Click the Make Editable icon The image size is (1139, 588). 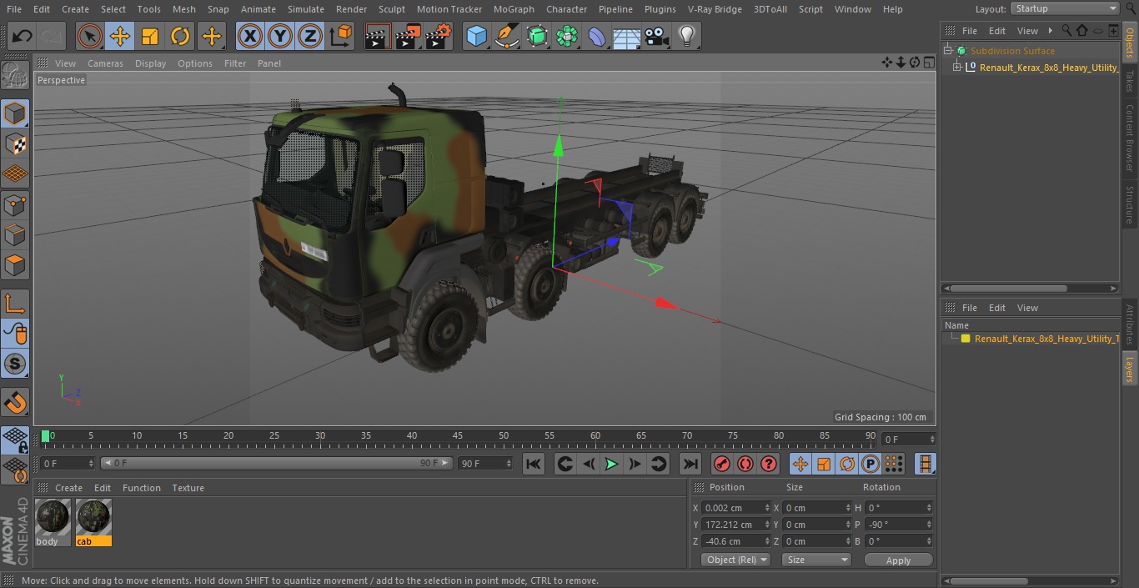[15, 76]
